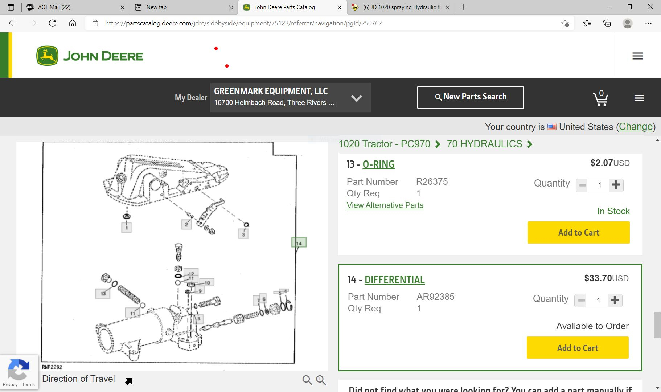Click the quantity field for O-RING

coord(599,185)
